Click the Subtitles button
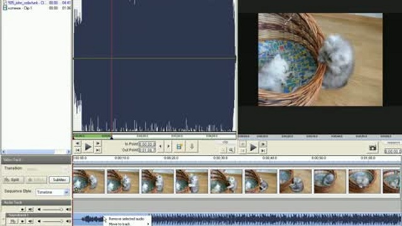Screen dimensions: 402x226 [59, 180]
